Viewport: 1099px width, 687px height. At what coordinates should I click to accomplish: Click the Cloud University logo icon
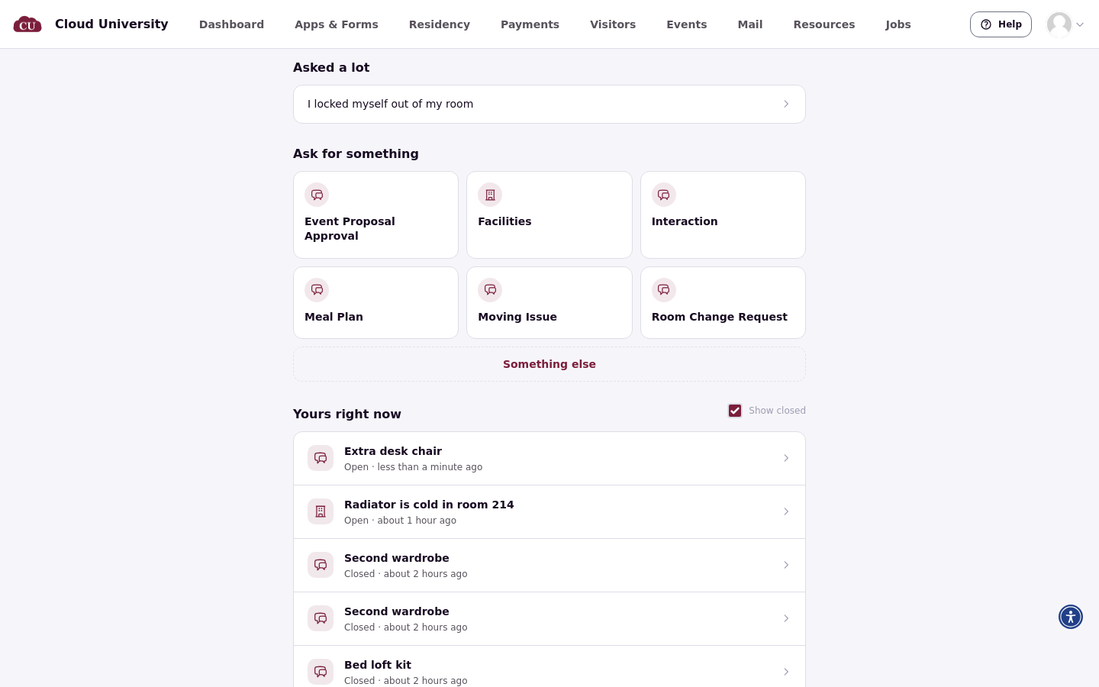click(x=27, y=24)
